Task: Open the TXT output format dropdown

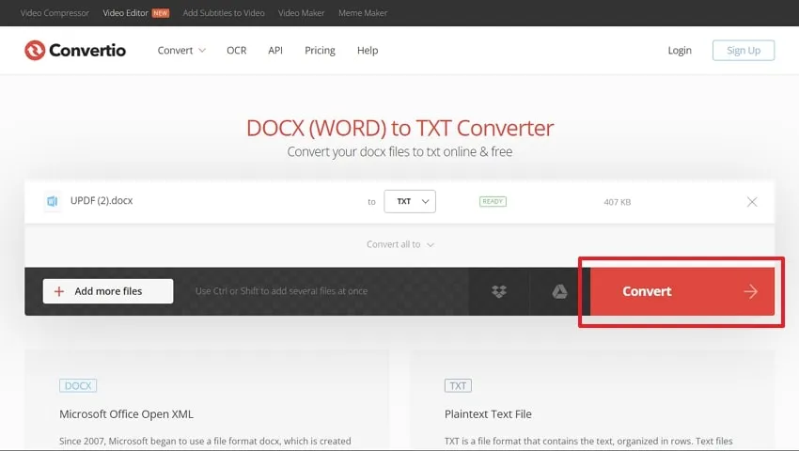Action: point(410,201)
